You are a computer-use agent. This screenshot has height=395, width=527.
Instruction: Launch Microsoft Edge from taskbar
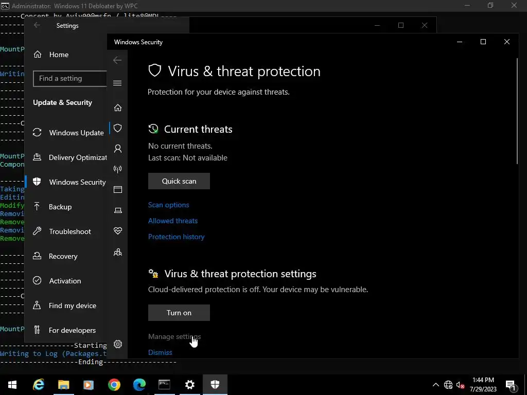(139, 385)
